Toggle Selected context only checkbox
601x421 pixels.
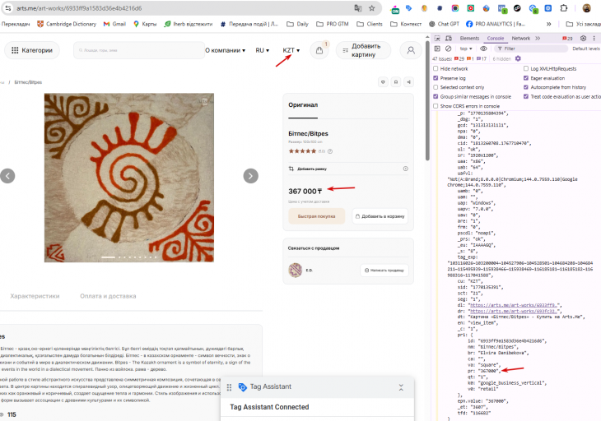pos(436,87)
